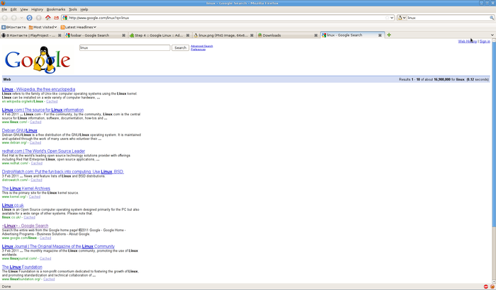496x290 pixels.
Task: Open the Bookmarks menu
Action: click(56, 9)
